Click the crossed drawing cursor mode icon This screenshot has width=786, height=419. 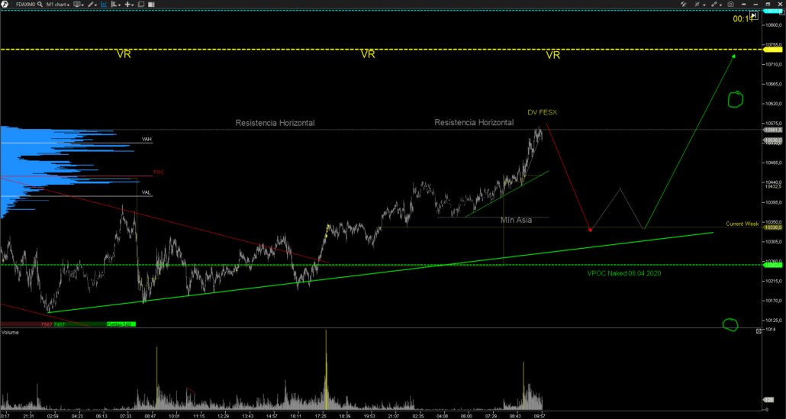click(x=697, y=4)
